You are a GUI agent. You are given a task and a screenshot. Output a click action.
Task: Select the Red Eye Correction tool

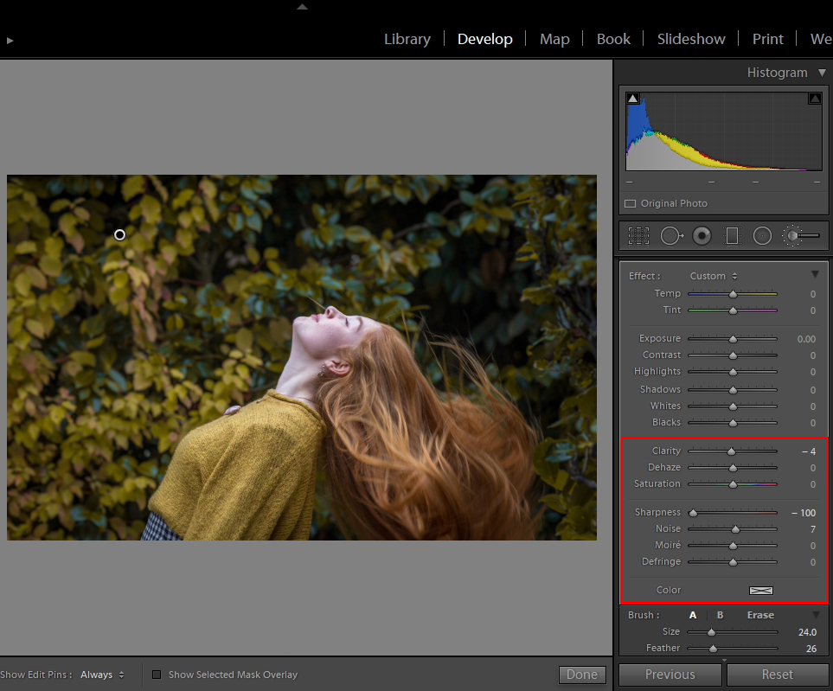point(702,236)
